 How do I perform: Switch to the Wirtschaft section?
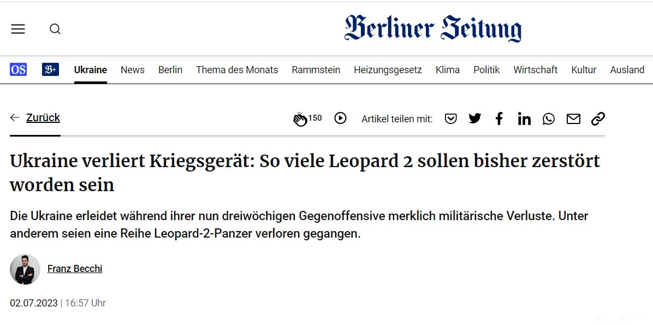click(535, 70)
